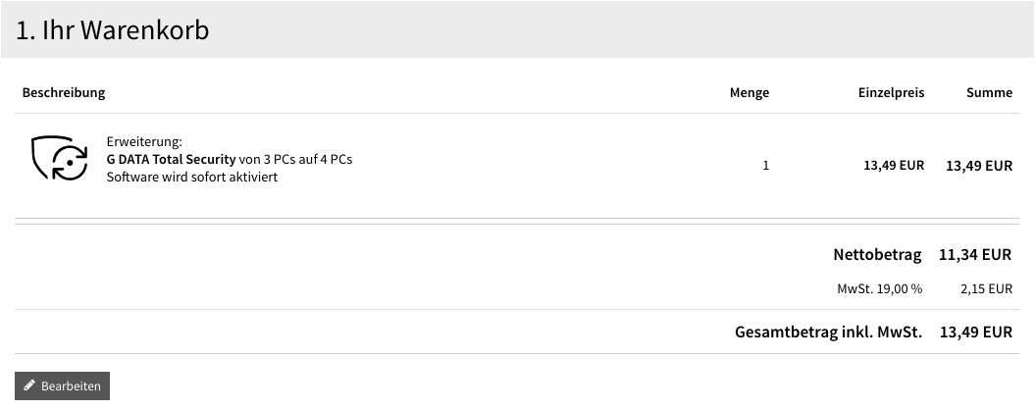Click the Menge column header
The height and width of the screenshot is (410, 1036).
click(x=750, y=92)
